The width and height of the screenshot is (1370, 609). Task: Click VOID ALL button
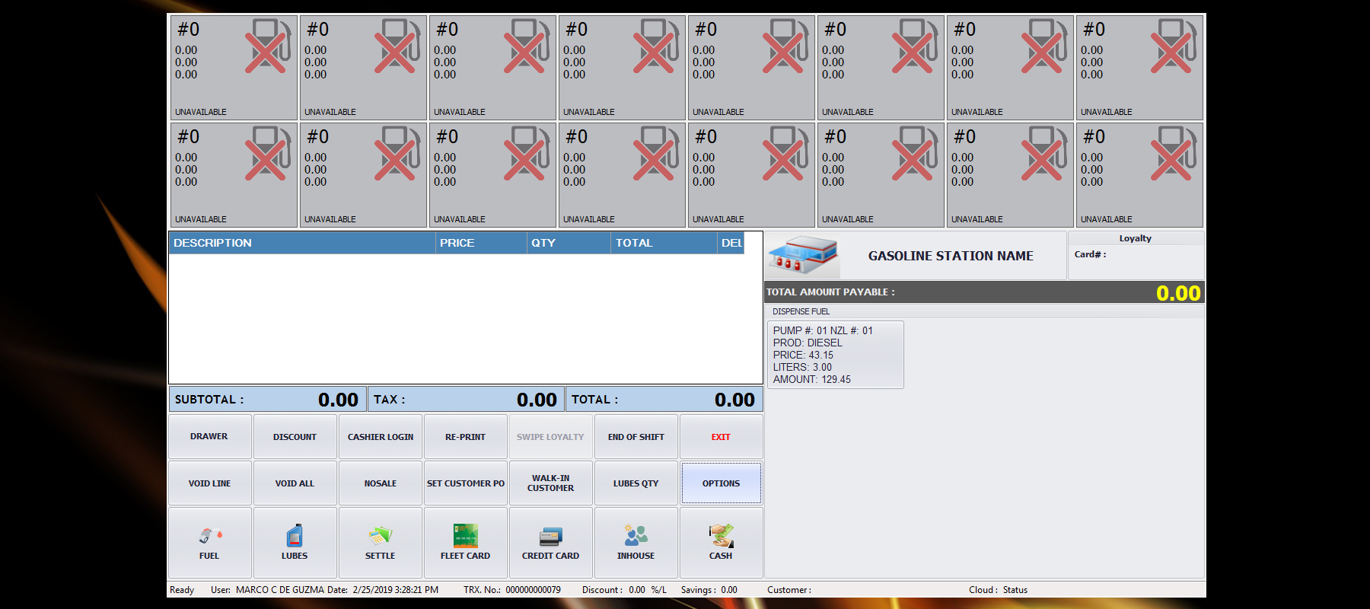(x=295, y=483)
